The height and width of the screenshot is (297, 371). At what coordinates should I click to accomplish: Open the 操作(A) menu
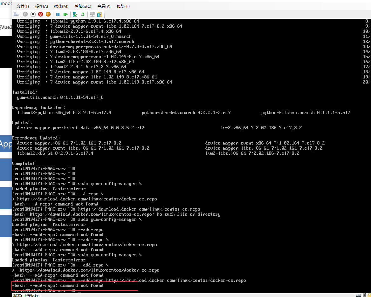coord(41,6)
